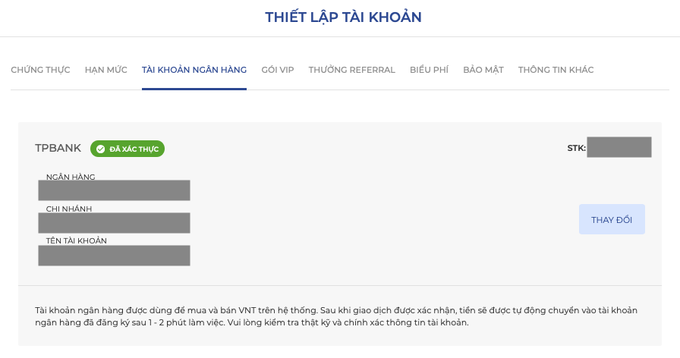Click the Ngân Hàng field label

pyautogui.click(x=71, y=177)
